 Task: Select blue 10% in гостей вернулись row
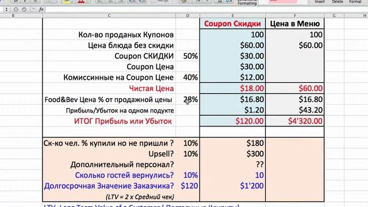[x=187, y=175]
